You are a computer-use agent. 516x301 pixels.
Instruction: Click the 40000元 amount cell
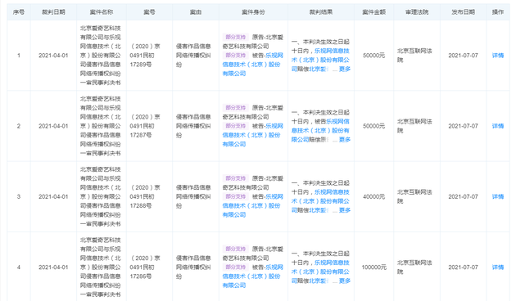373,197
